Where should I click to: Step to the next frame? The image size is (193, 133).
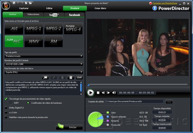[x=108, y=93]
